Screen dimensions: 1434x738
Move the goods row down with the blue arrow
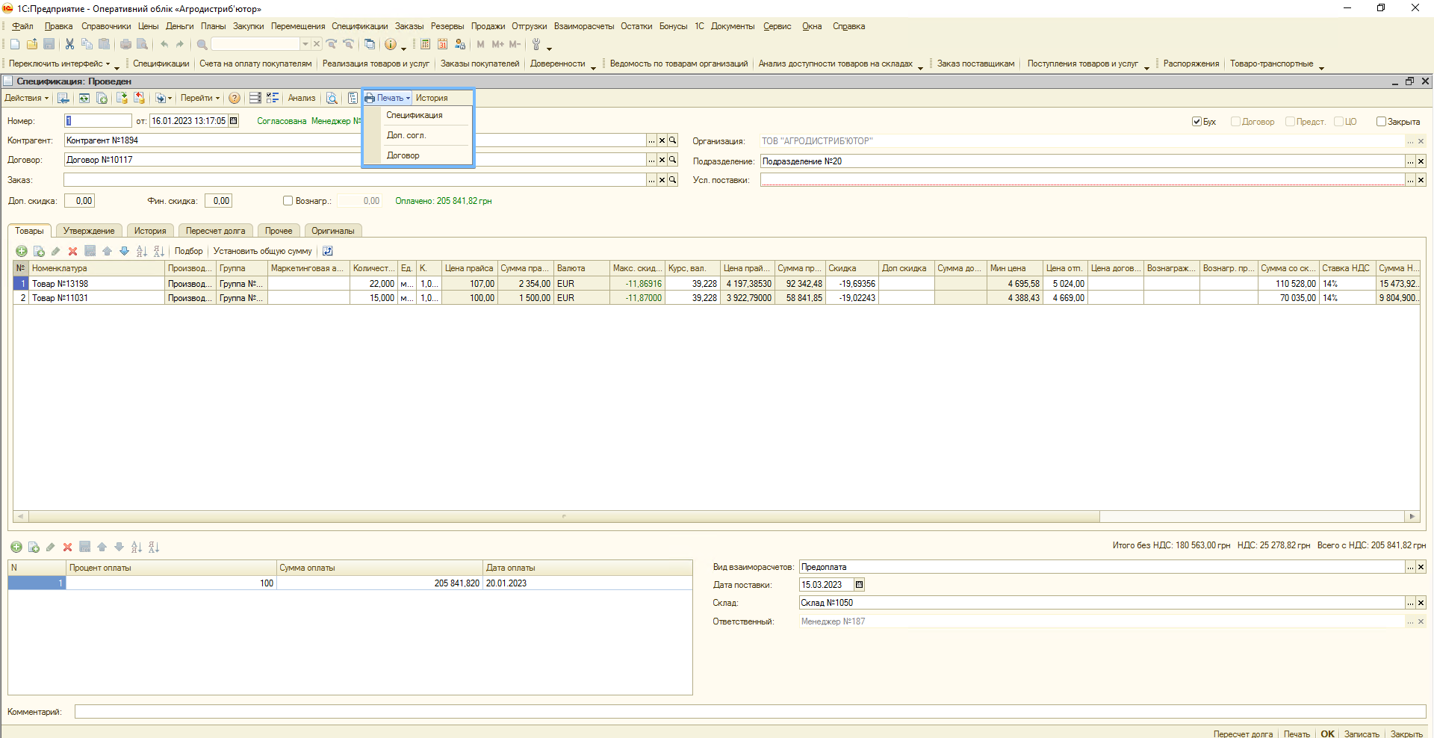124,251
